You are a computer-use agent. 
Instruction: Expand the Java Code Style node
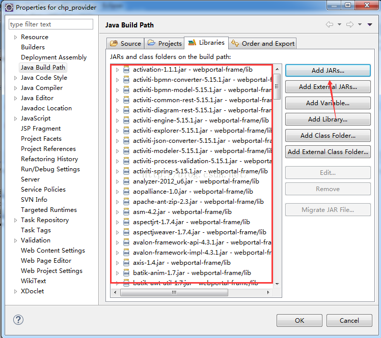coord(15,78)
